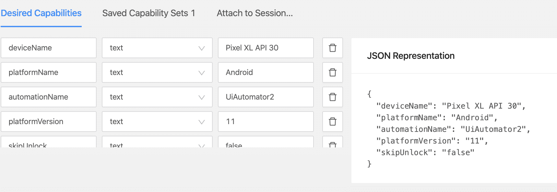Edit the Android value field
Image resolution: width=557 pixels, height=192 pixels.
266,72
